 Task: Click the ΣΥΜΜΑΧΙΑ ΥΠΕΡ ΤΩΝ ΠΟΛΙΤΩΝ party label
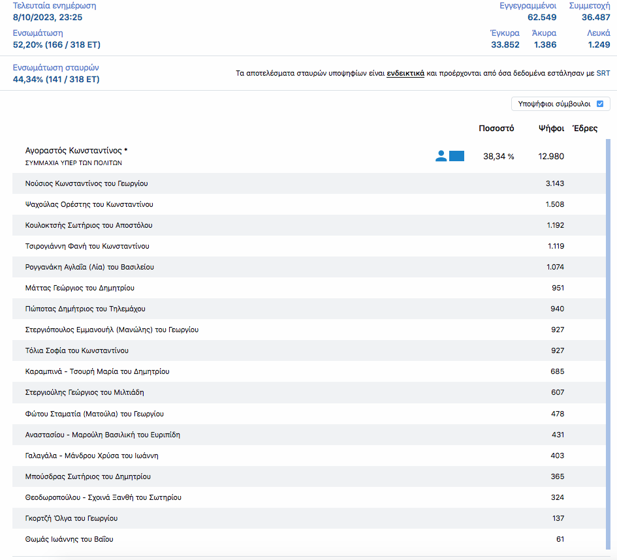(74, 163)
